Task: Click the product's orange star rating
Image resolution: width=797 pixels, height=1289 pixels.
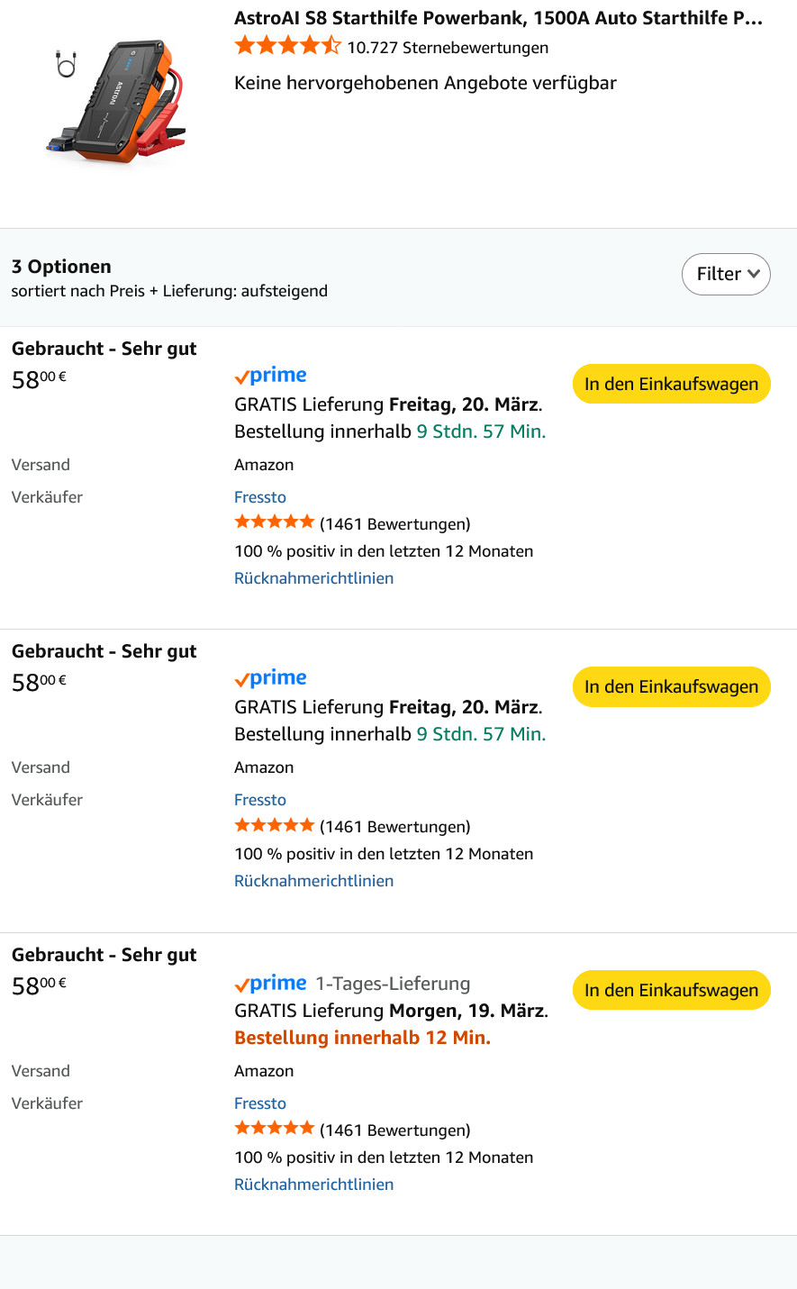Action: pyautogui.click(x=287, y=46)
